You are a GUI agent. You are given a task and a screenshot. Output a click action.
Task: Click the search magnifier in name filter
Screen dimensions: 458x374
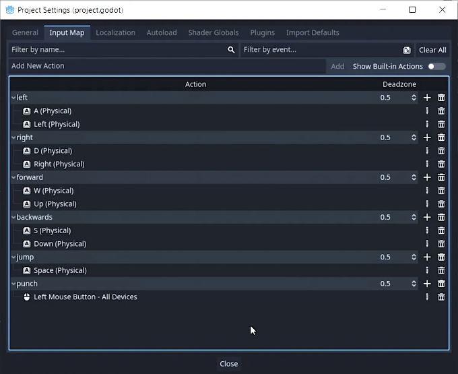click(231, 50)
